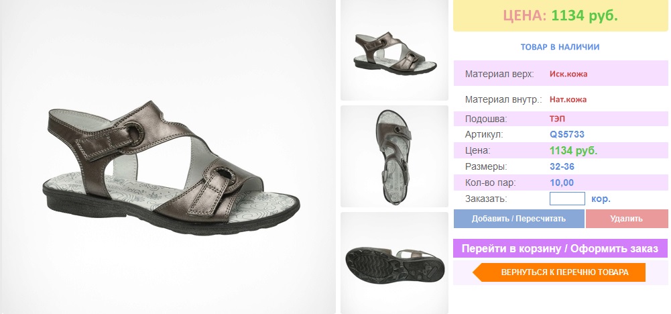Click the red Удалить button
This screenshot has height=314, width=671.
click(x=627, y=219)
